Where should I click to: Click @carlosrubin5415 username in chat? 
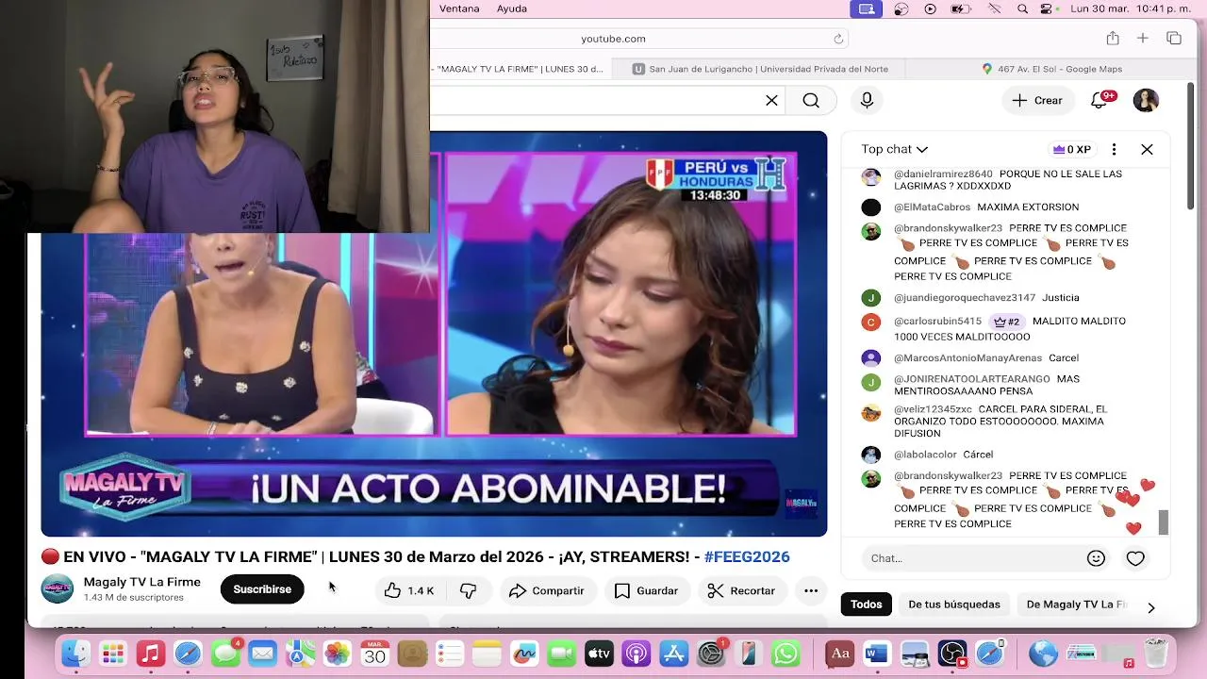[x=937, y=322]
